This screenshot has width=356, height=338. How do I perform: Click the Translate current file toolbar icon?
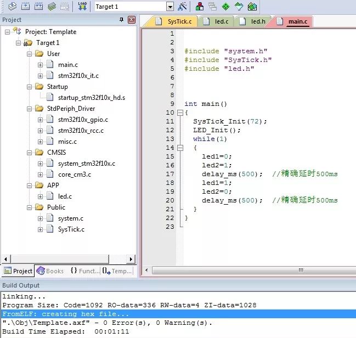point(12,7)
